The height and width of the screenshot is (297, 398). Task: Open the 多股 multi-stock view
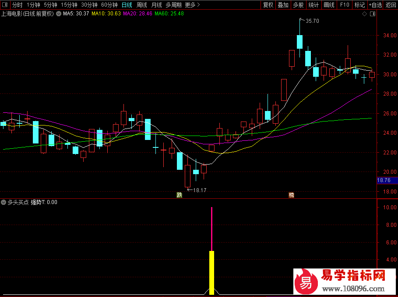click(298, 5)
